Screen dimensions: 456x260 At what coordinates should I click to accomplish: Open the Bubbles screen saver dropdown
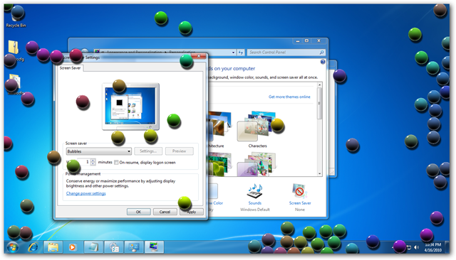(x=99, y=151)
